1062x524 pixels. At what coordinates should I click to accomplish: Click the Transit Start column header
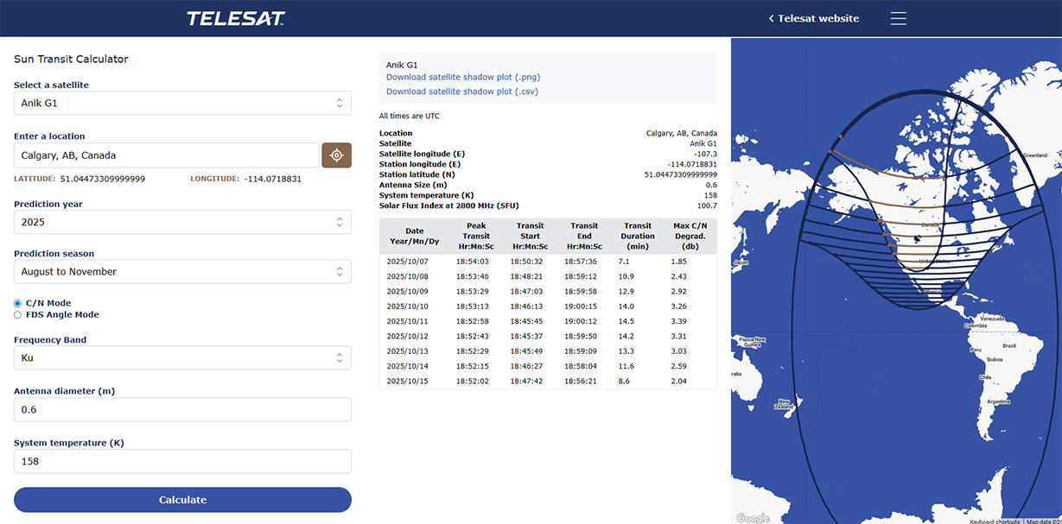coord(530,236)
